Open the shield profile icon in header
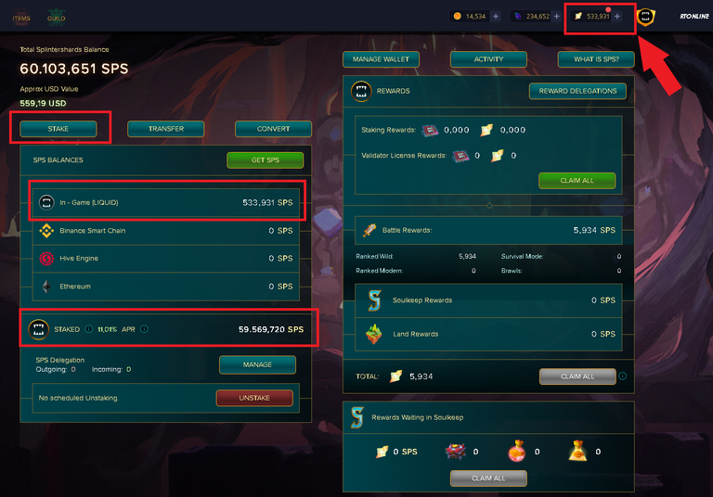The image size is (713, 497). [645, 17]
